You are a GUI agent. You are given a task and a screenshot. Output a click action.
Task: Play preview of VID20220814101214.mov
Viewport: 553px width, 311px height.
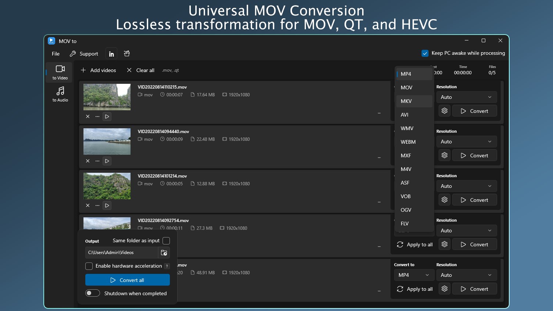(x=107, y=205)
